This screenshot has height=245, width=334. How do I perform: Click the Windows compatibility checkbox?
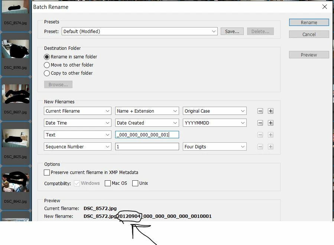point(77,183)
